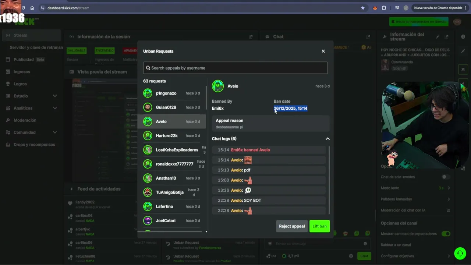
Task: Collapse the Chat logs section
Action: pyautogui.click(x=327, y=139)
